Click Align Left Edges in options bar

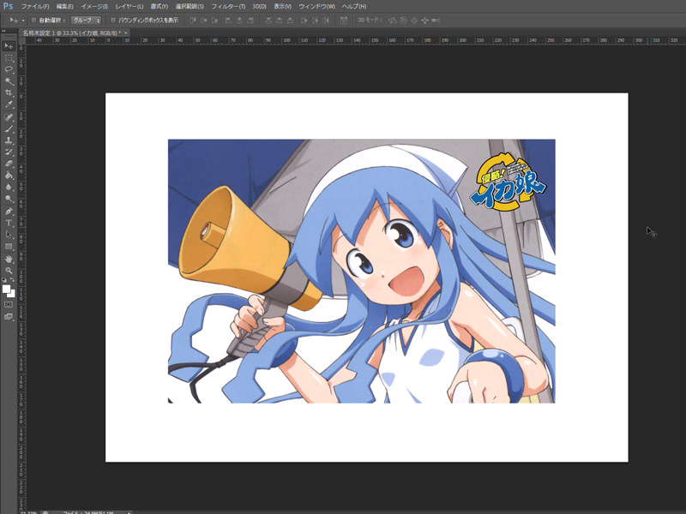click(228, 20)
